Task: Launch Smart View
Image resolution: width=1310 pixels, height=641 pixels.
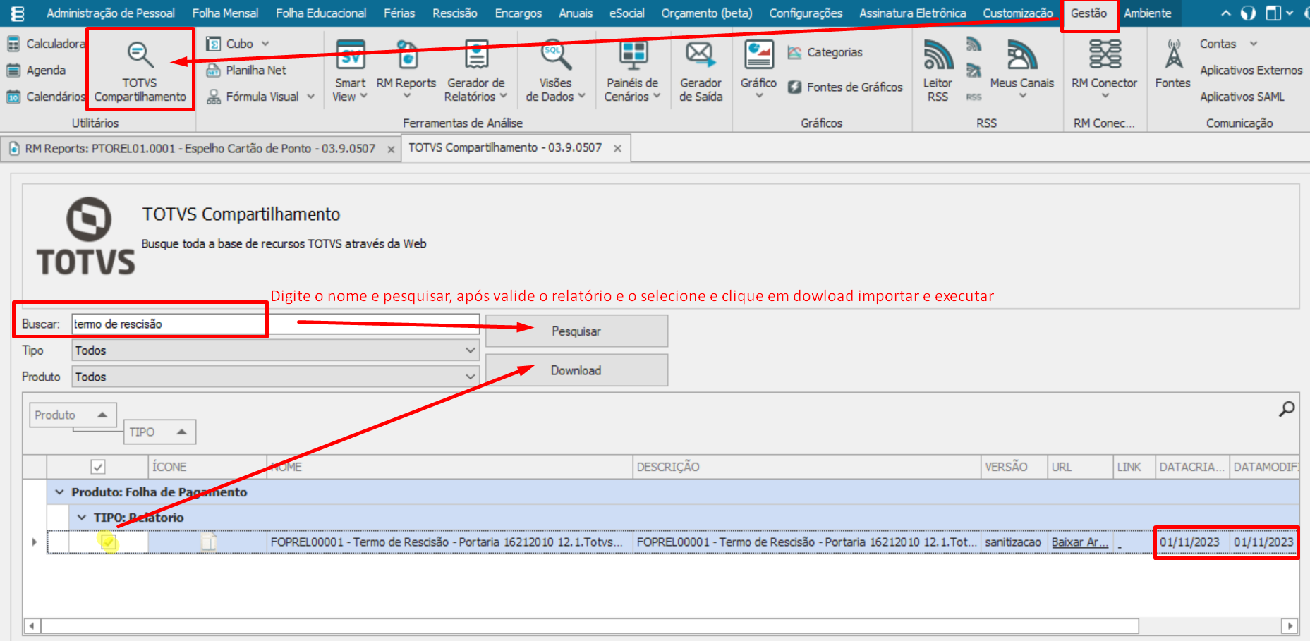Action: [350, 70]
